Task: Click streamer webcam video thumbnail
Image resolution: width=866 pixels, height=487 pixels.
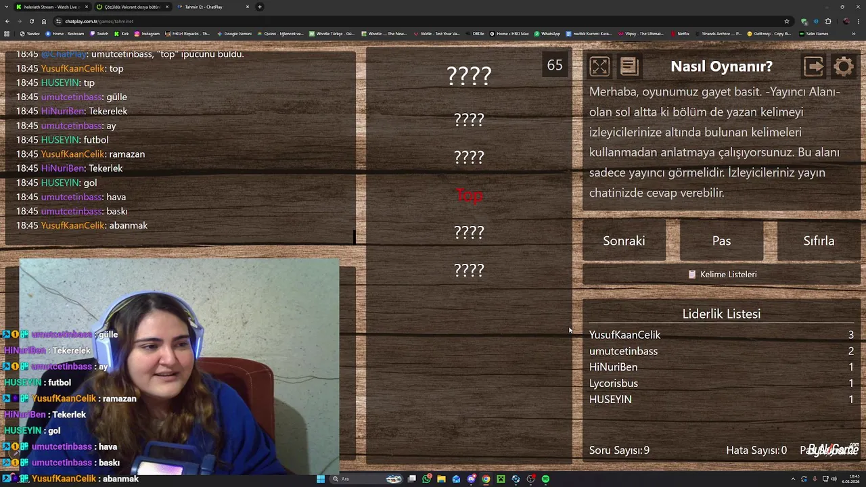Action: tap(179, 367)
